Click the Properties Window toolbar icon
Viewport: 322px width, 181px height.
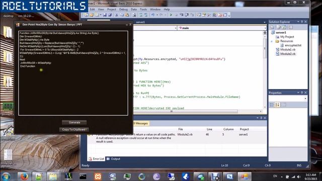click(x=204, y=15)
